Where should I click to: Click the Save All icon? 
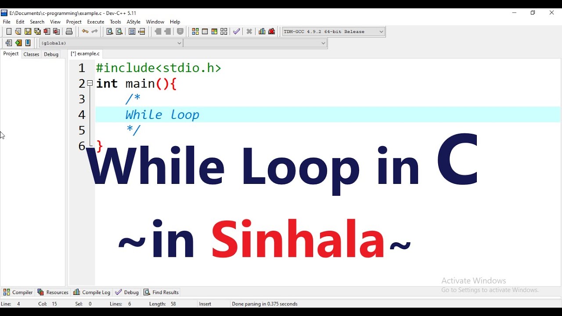pyautogui.click(x=37, y=32)
